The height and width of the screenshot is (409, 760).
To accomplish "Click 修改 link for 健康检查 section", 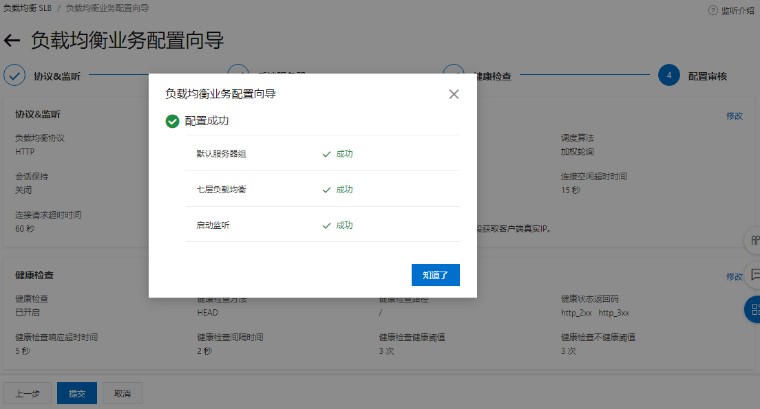I will (735, 276).
